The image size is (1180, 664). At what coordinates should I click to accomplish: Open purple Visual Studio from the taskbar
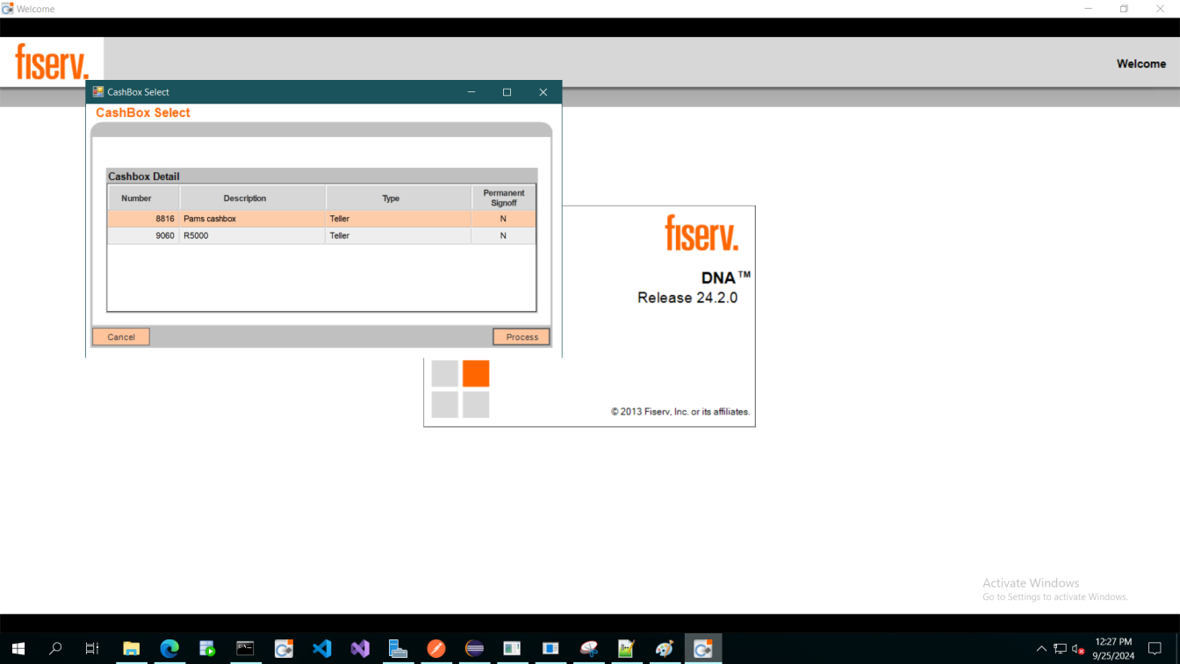pos(360,649)
